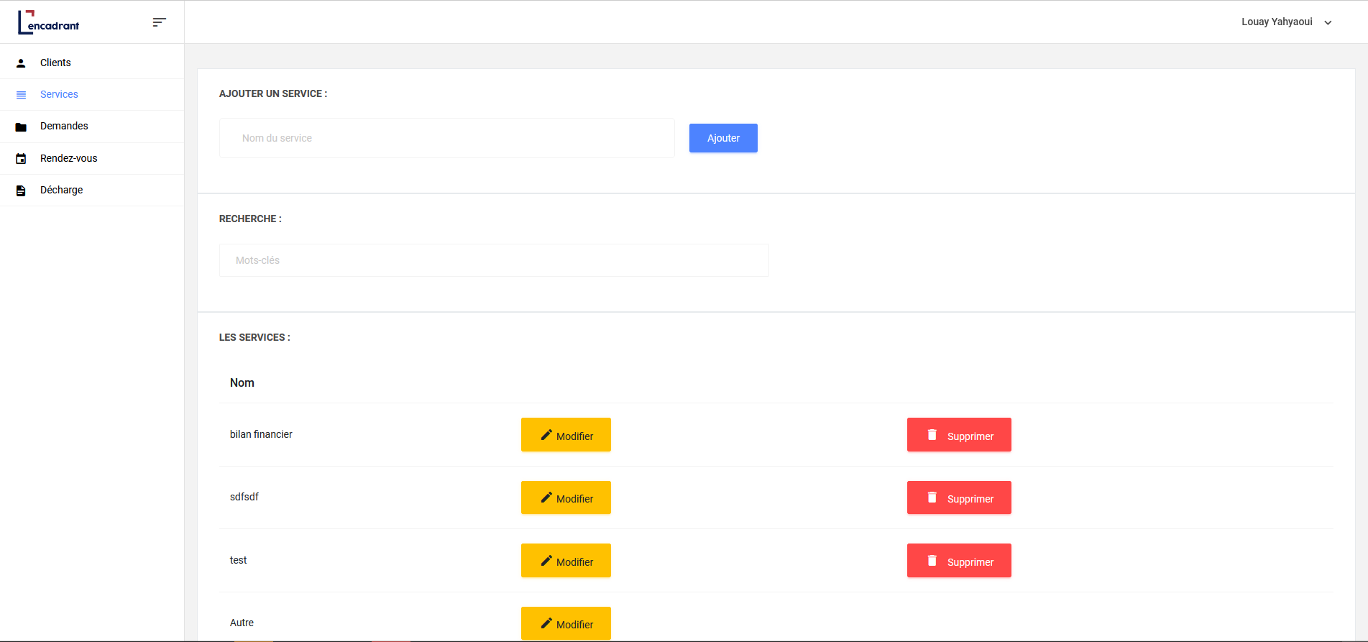The height and width of the screenshot is (642, 1368).
Task: Select the 'bilan financier' service name
Action: pyautogui.click(x=261, y=434)
